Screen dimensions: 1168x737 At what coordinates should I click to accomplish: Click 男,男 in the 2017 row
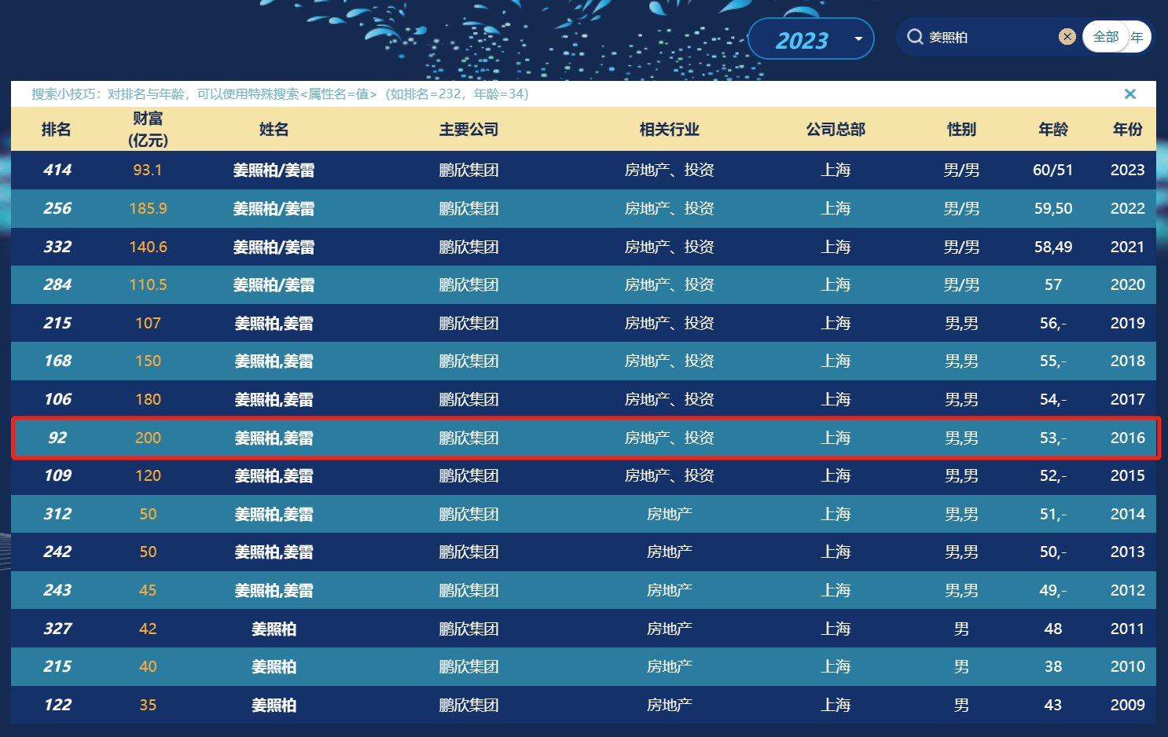pyautogui.click(x=961, y=399)
